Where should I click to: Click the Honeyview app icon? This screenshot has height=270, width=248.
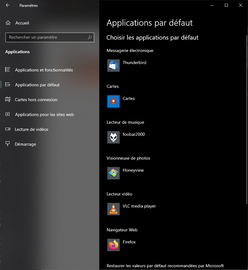pyautogui.click(x=113, y=173)
